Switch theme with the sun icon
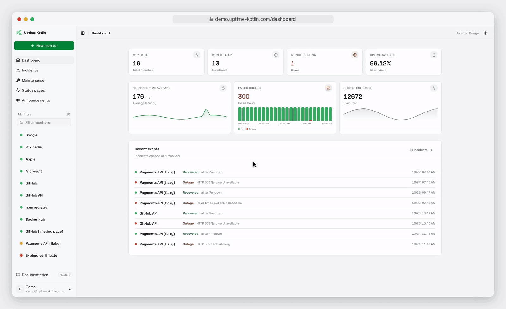This screenshot has height=309, width=506. [x=485, y=33]
